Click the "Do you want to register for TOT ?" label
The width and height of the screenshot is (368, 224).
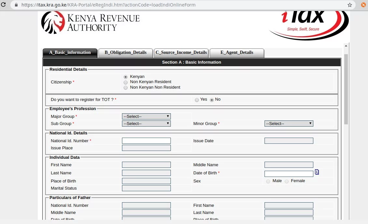pyautogui.click(x=82, y=99)
